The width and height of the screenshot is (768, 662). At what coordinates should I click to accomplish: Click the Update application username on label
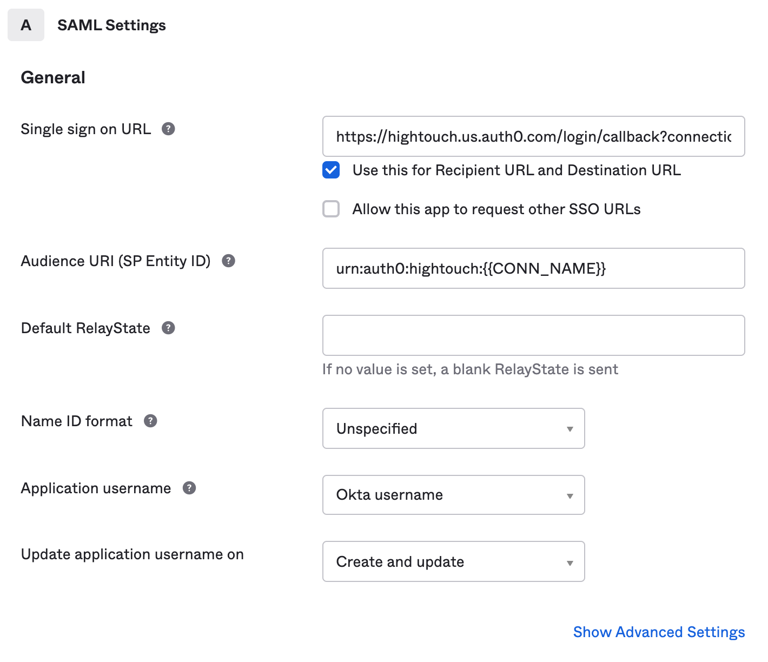point(133,554)
